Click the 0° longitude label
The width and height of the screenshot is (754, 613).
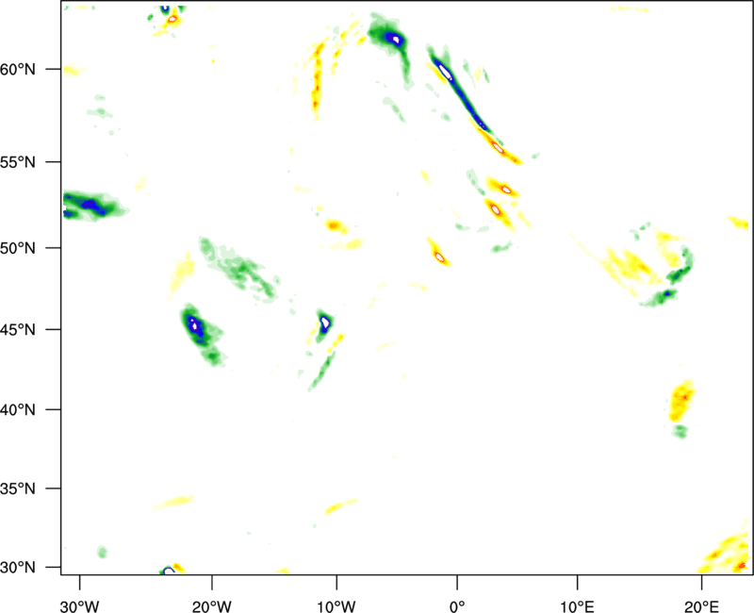[457, 606]
